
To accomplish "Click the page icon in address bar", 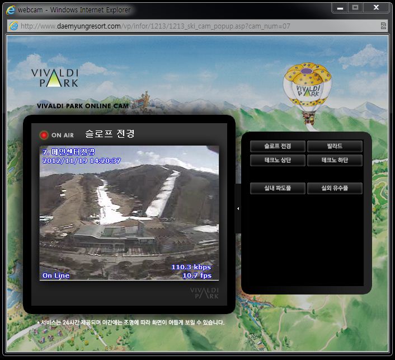I will pyautogui.click(x=13, y=26).
